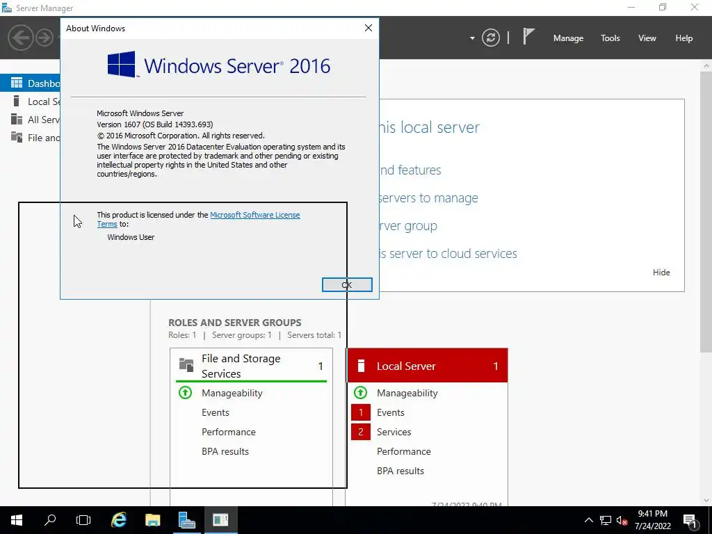
Task: Switch to the About Windows taskbar item
Action: (x=220, y=520)
